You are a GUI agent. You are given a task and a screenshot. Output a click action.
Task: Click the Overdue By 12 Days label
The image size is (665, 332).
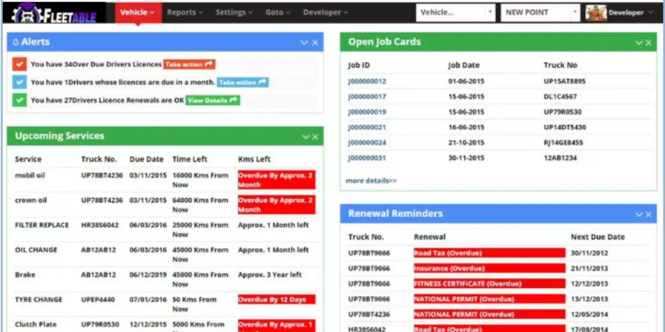pyautogui.click(x=277, y=300)
